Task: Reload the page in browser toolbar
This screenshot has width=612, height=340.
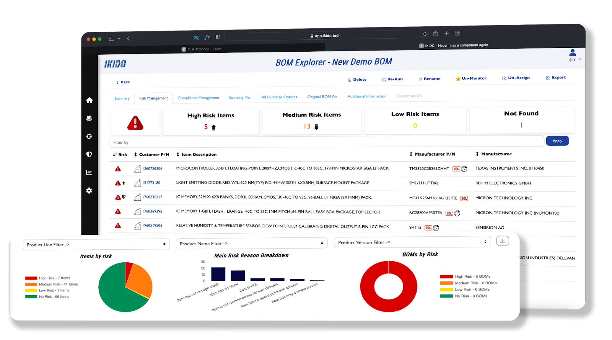Action: (425, 34)
